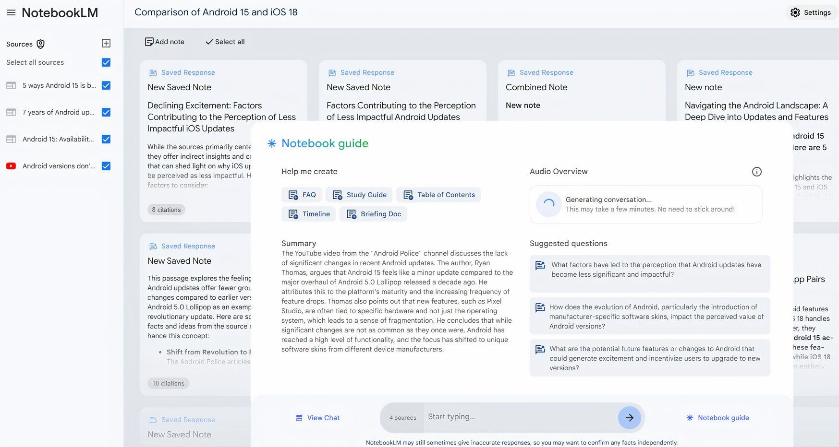839x447 pixels.
Task: Select question about potential future Android features
Action: pyautogui.click(x=650, y=358)
